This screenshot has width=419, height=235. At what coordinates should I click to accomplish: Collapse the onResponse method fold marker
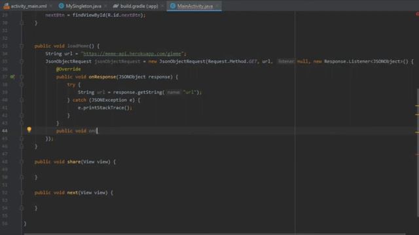tap(22, 77)
